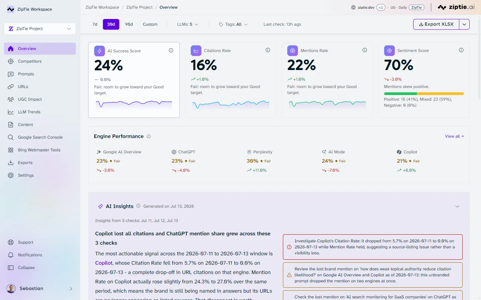The image size is (481, 300).
Task: Click info icon next to Engine Performance
Action: (149, 136)
